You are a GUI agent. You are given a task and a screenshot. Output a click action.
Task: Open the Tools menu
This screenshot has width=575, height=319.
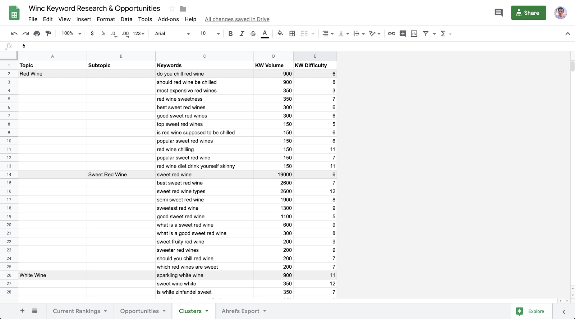click(x=145, y=19)
